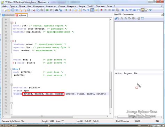Click the File column header in NppFTP
165x127 pixels.
pos(136,73)
